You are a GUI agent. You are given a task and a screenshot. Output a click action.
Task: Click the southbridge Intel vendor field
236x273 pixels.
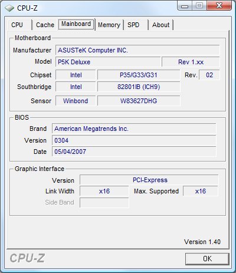click(76, 87)
